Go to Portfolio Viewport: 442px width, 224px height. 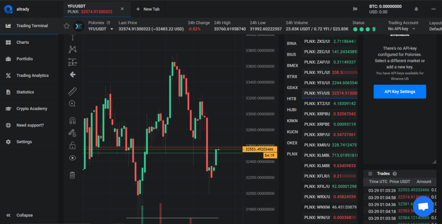(x=29, y=59)
